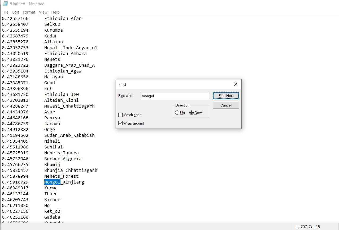
Task: Click the value 0.42855270
Action: click(15, 42)
